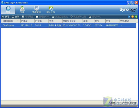Click the Synology logo
The height and width of the screenshot is (108, 139).
[128, 10]
